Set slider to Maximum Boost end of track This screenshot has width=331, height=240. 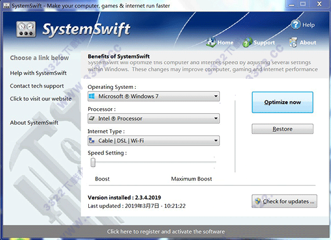coord(215,162)
